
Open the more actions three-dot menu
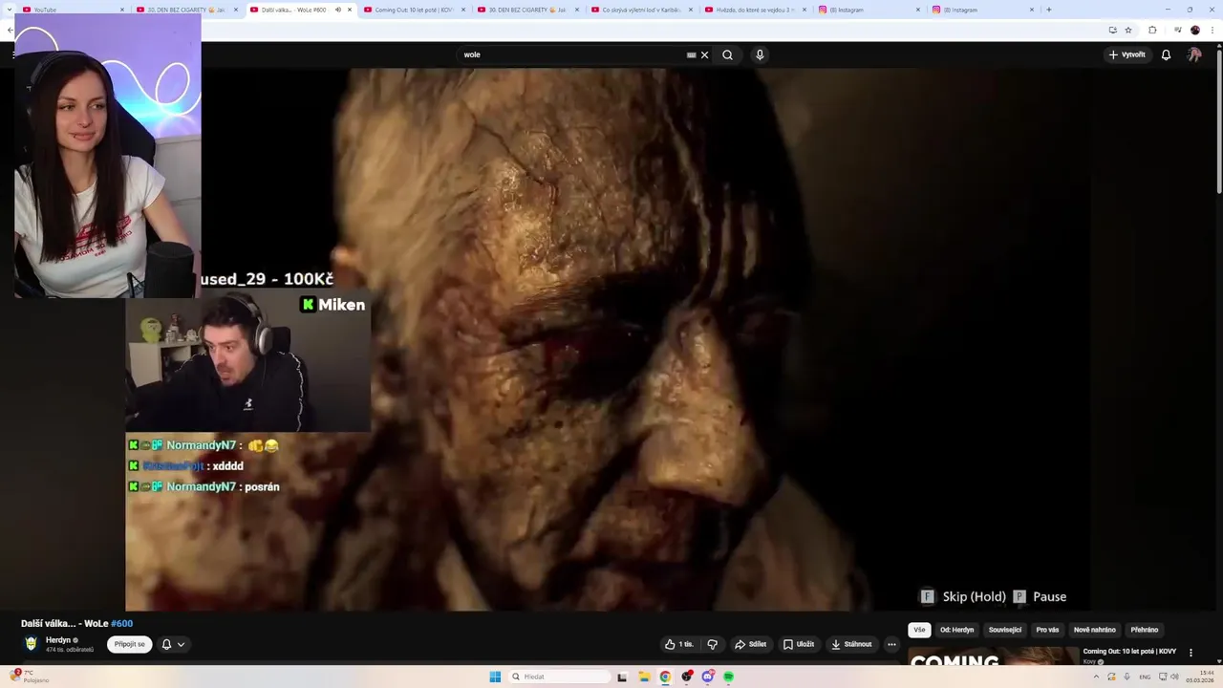coord(891,644)
